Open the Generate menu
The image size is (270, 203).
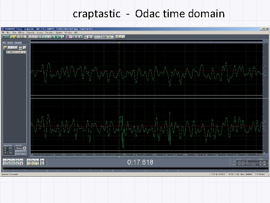coord(30,32)
